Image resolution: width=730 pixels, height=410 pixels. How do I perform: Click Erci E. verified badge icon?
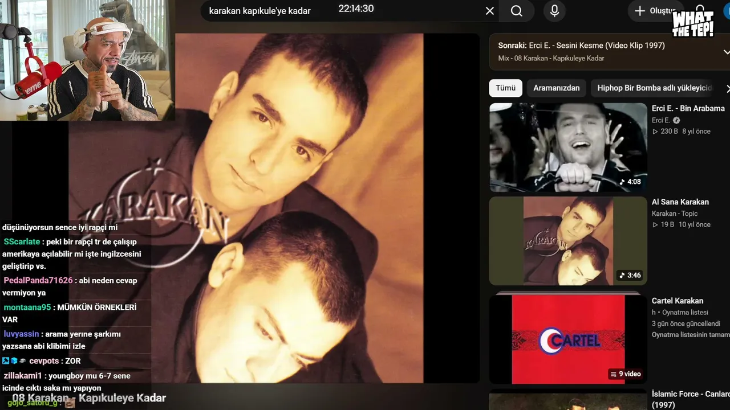click(x=676, y=120)
